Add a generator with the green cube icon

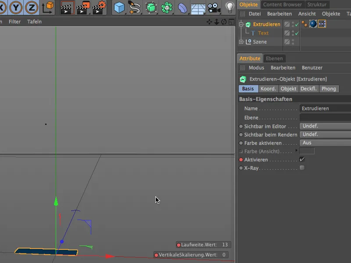[151, 7]
